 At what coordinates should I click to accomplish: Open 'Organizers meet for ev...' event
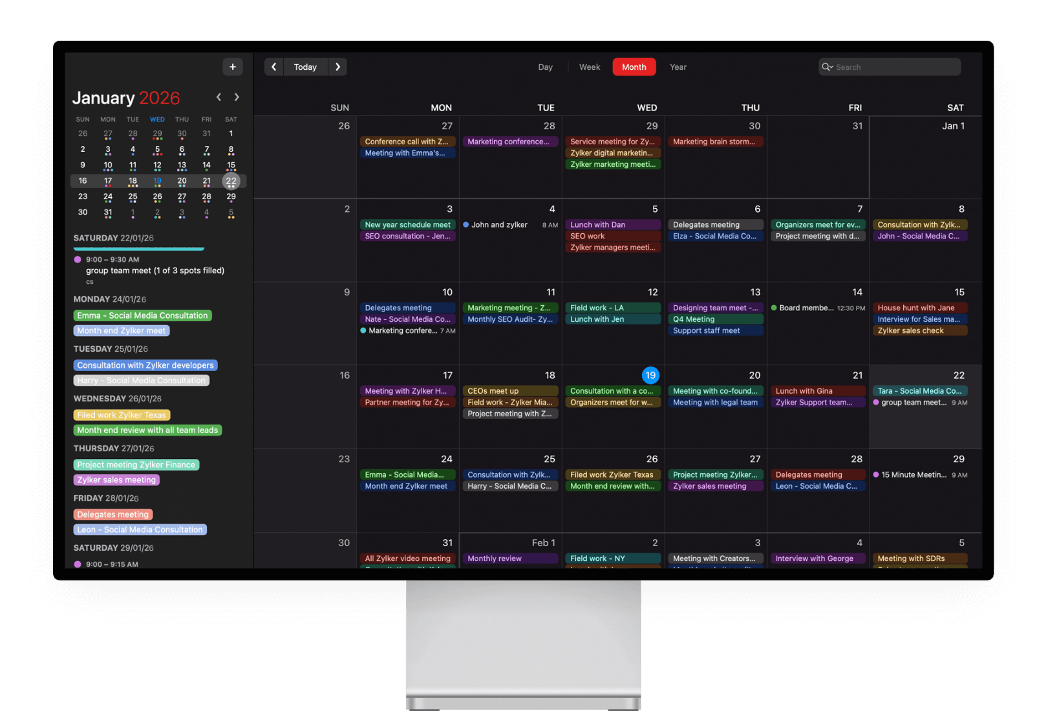(x=818, y=225)
